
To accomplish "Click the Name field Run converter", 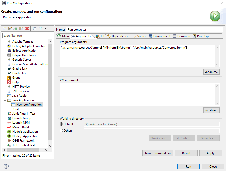I will coord(145,29).
